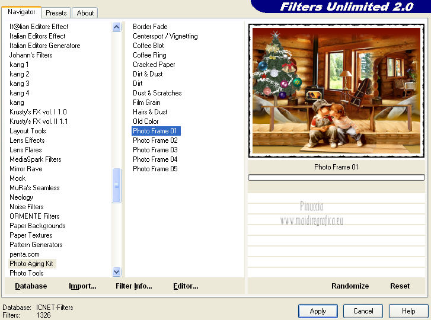Select kang 1 category
The image size is (431, 320).
pyautogui.click(x=19, y=65)
